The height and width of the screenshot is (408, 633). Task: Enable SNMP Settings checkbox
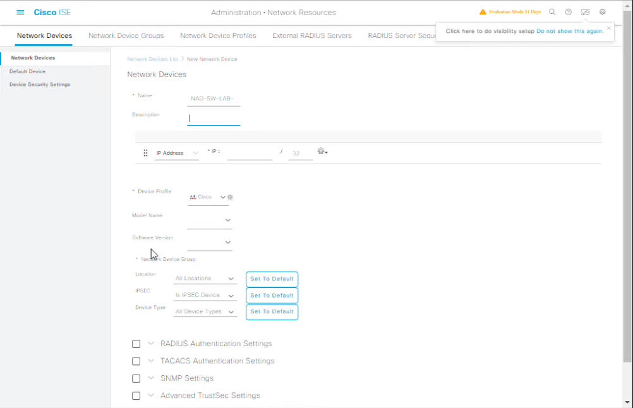coord(136,378)
